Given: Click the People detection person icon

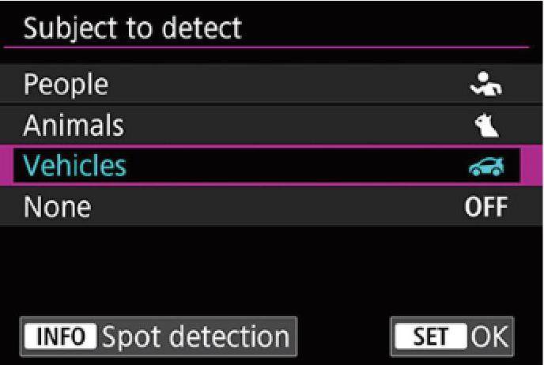Looking at the screenshot, I should (x=486, y=84).
